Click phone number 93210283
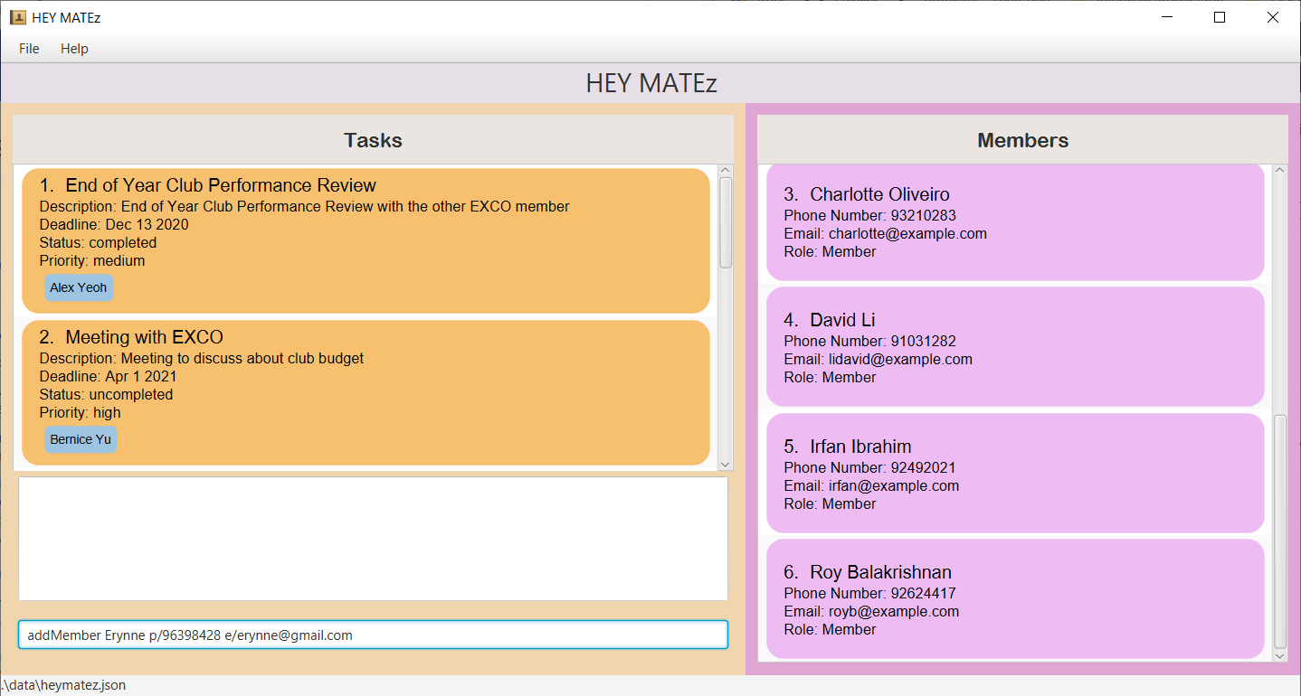Image resolution: width=1301 pixels, height=696 pixels. 923,215
